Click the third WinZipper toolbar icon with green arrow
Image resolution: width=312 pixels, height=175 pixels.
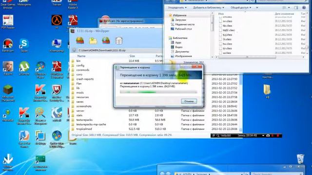coord(106,40)
